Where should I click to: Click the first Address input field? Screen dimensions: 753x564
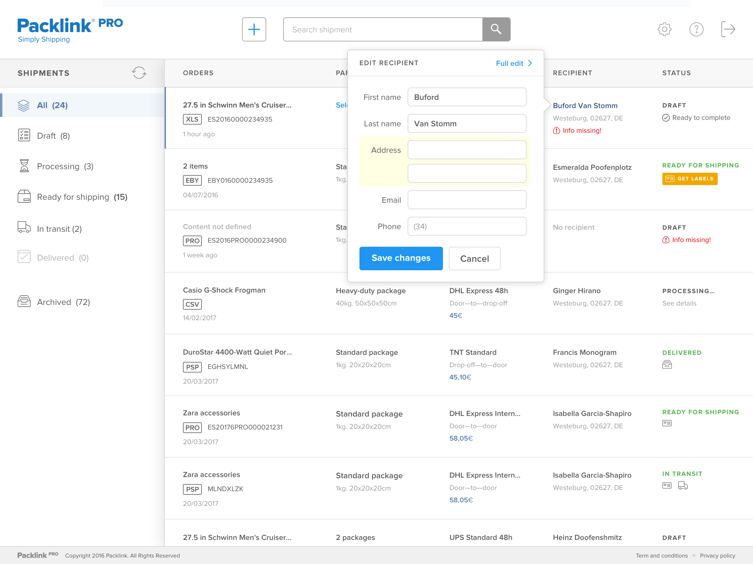click(467, 150)
